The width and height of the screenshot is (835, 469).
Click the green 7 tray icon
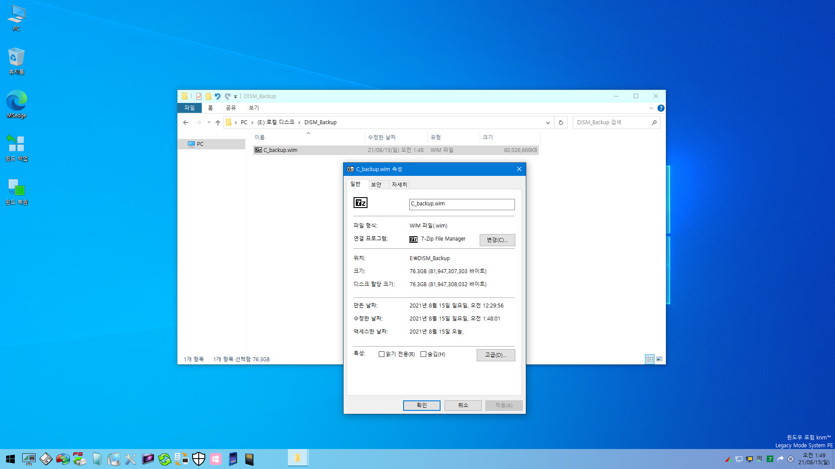[x=770, y=459]
